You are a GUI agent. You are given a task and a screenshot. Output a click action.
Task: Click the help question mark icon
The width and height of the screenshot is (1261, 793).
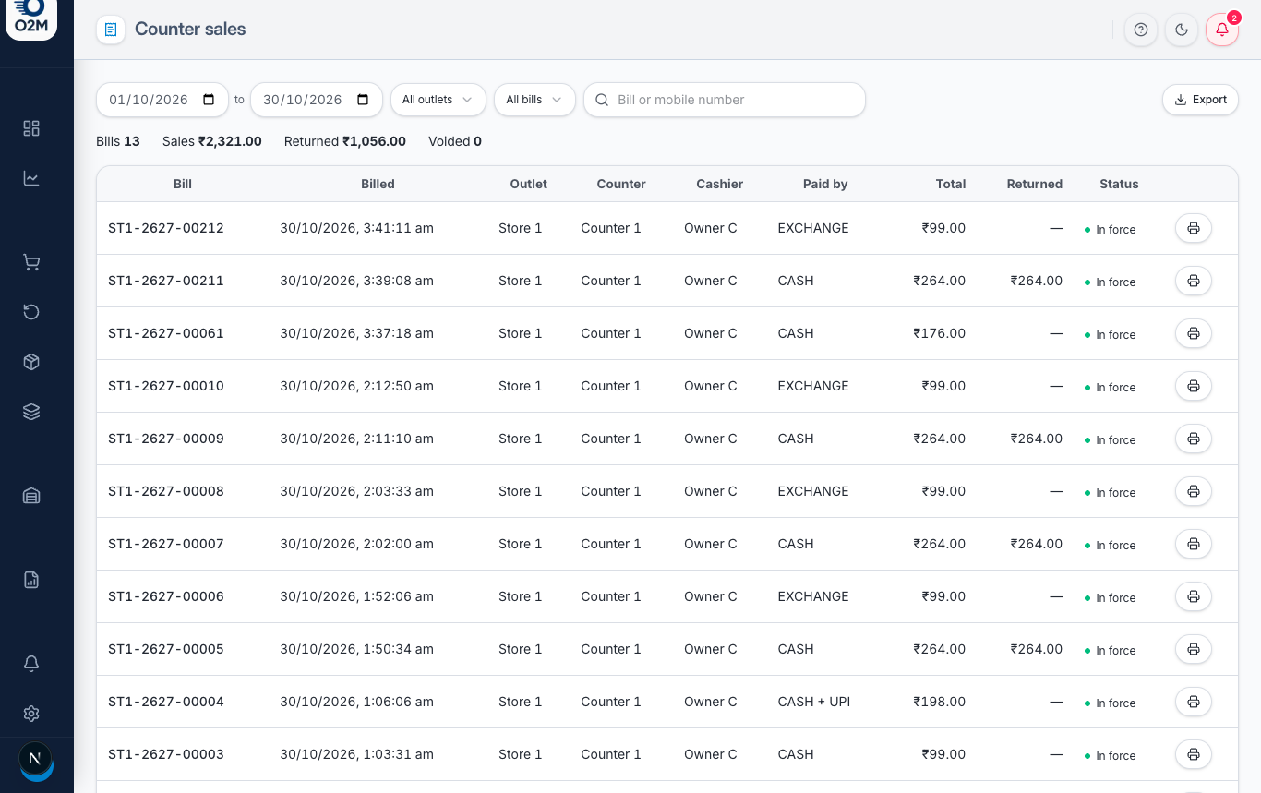point(1141,30)
